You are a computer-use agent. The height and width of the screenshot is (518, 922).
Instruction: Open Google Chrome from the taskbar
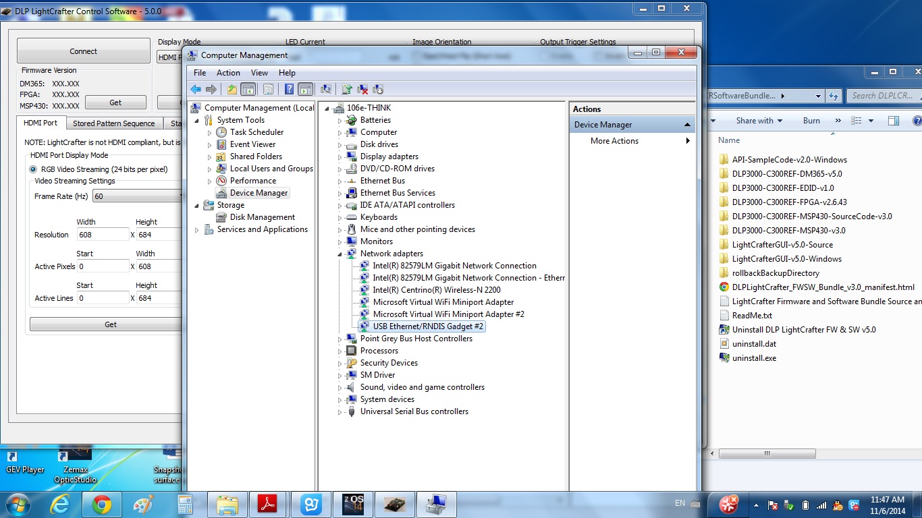coord(102,504)
